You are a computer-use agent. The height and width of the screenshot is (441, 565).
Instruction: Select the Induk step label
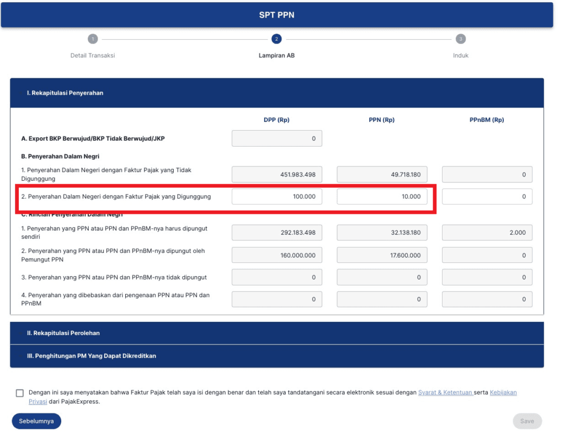[461, 56]
